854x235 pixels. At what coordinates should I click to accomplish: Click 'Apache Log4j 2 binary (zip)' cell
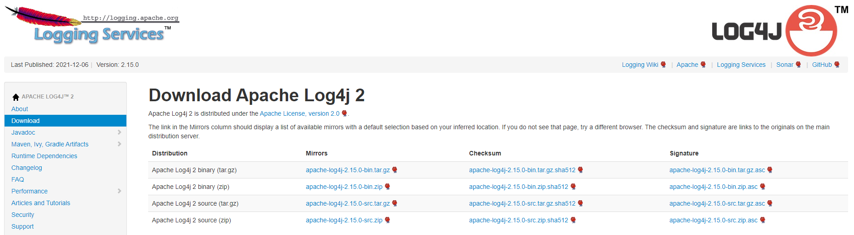tap(190, 187)
